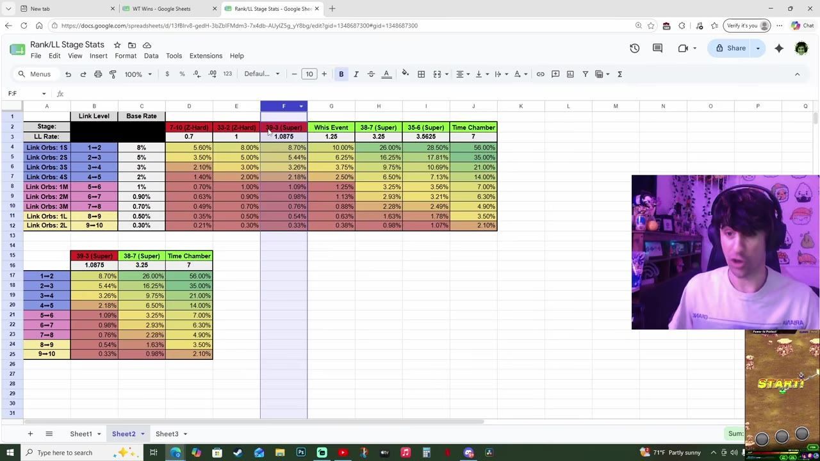Open column F header dropdown arrow
The image size is (820, 461).
pyautogui.click(x=301, y=106)
